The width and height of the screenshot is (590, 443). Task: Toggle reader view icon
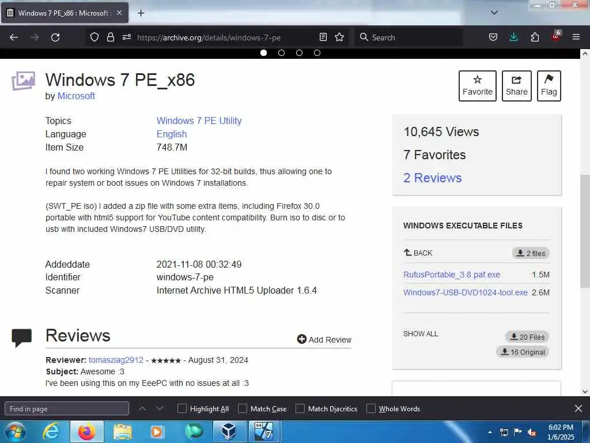point(323,37)
